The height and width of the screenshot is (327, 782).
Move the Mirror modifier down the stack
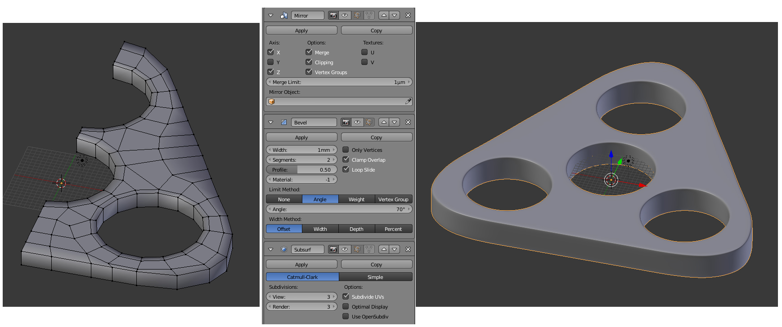point(395,15)
